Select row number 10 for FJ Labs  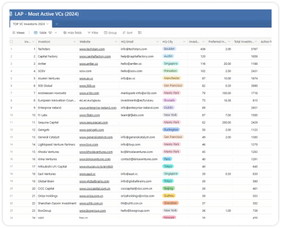[11, 115]
